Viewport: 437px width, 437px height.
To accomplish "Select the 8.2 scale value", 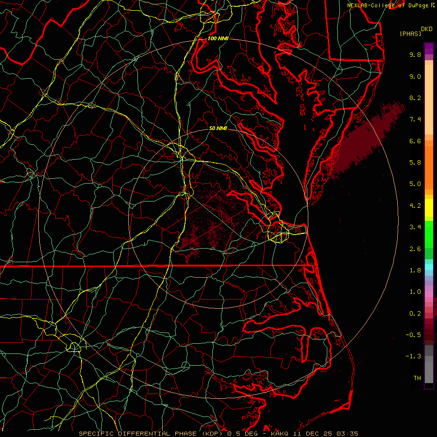I will coord(415,98).
